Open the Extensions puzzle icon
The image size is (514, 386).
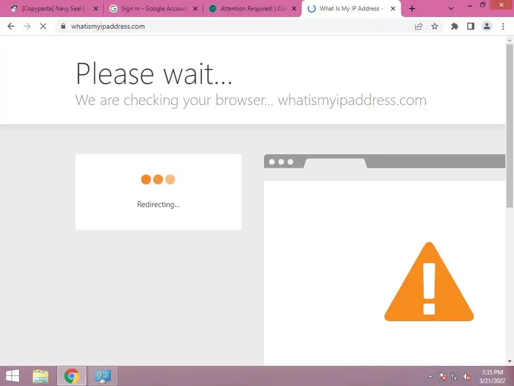pos(455,26)
